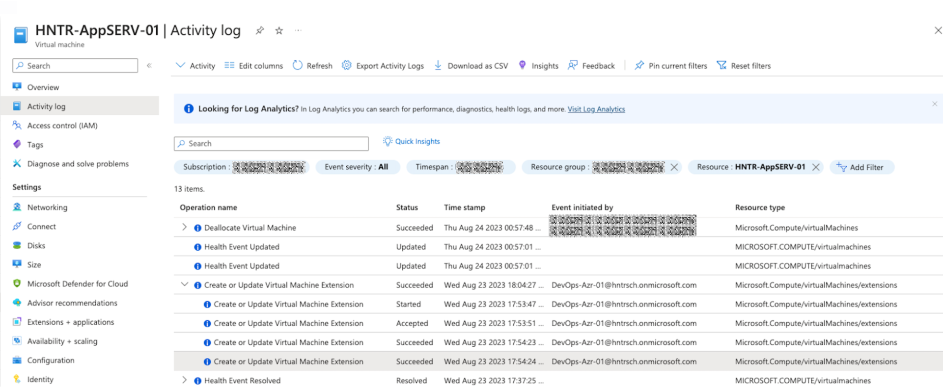The height and width of the screenshot is (388, 943).
Task: Focus the sidebar Search box
Action: [75, 66]
